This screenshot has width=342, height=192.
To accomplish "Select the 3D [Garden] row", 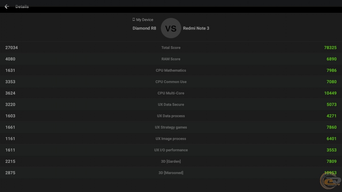I will (171, 162).
